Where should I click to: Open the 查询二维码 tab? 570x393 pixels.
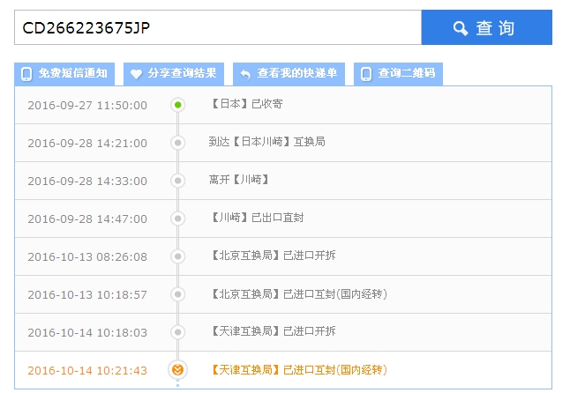(x=398, y=74)
